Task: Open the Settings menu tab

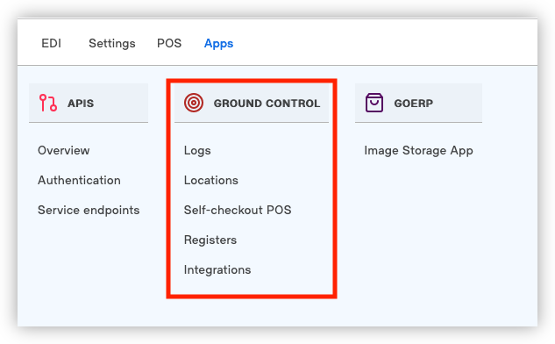Action: [112, 43]
